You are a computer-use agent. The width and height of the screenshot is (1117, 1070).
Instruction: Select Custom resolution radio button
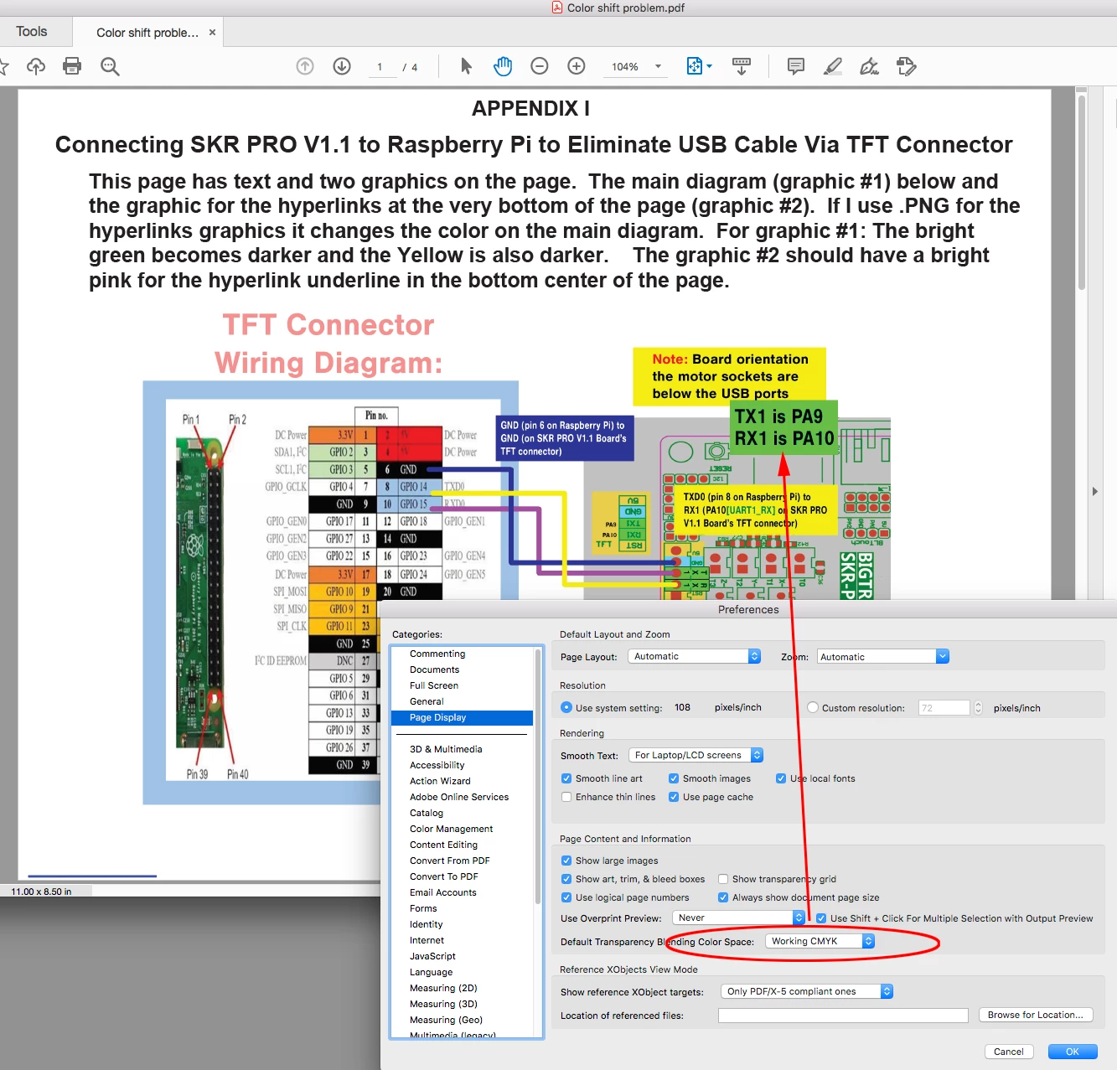812,708
